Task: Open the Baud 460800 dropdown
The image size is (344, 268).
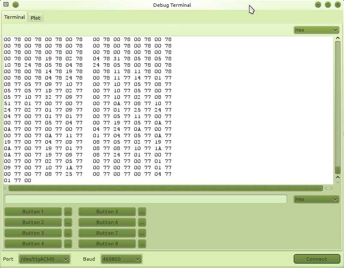Action: pyautogui.click(x=122, y=259)
